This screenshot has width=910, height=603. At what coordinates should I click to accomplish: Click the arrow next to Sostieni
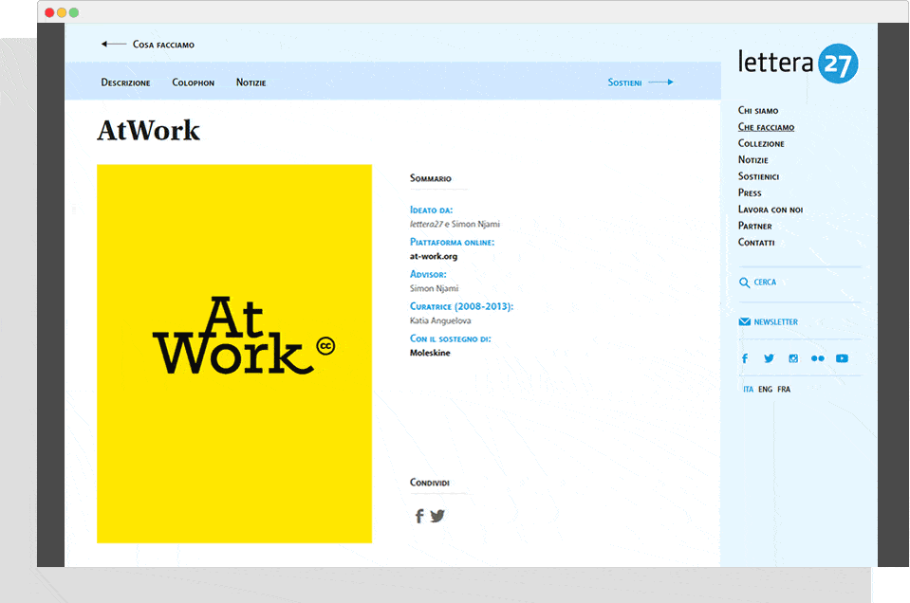[x=661, y=82]
